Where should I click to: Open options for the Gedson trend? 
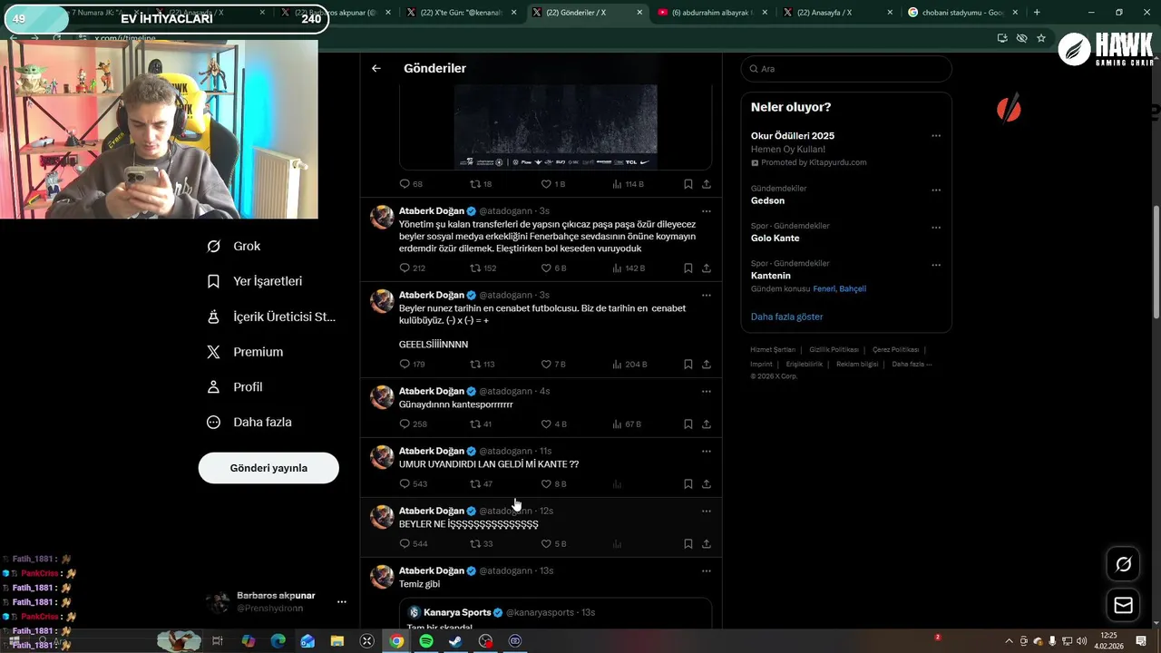(x=936, y=190)
